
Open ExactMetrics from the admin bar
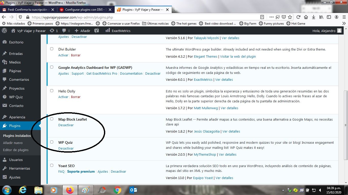coord(118,31)
